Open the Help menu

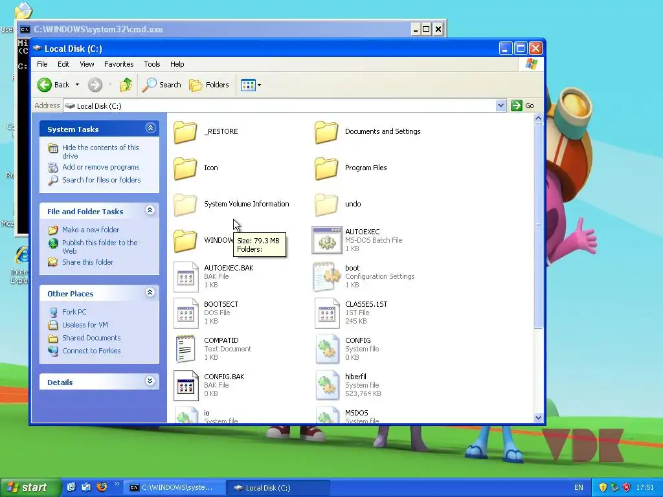click(177, 64)
